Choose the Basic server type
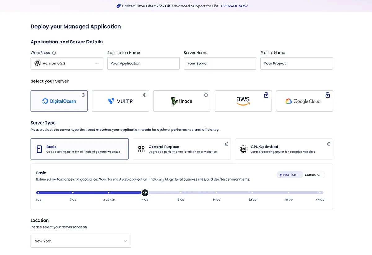The image size is (372, 255). point(80,149)
